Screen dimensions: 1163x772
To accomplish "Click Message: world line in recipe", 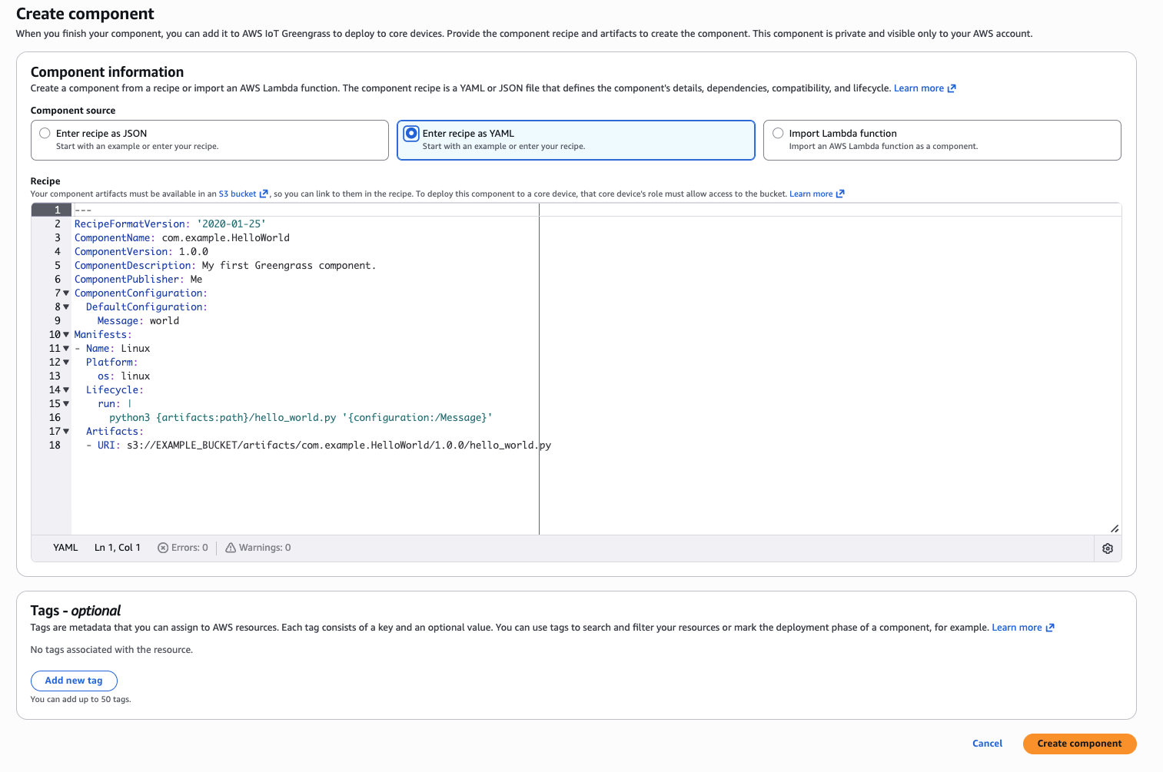I will (138, 320).
